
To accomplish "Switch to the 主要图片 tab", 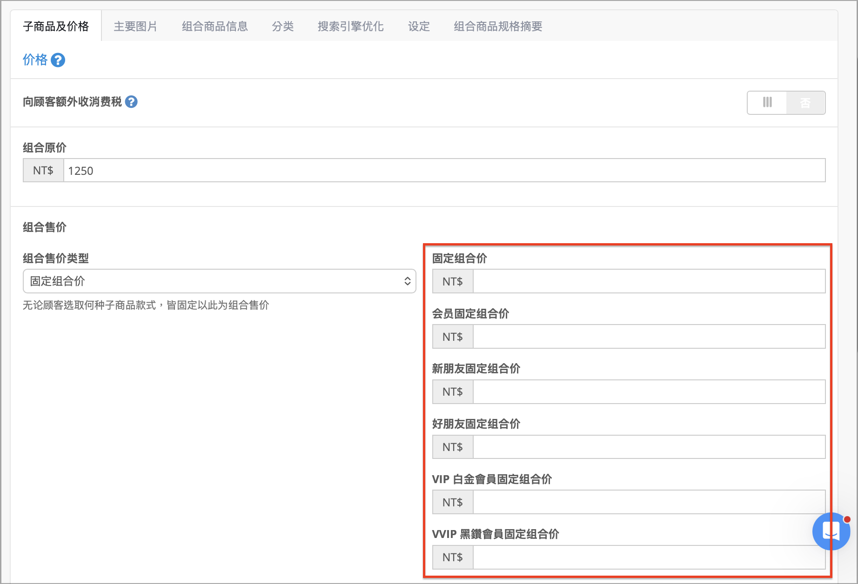I will pyautogui.click(x=135, y=26).
